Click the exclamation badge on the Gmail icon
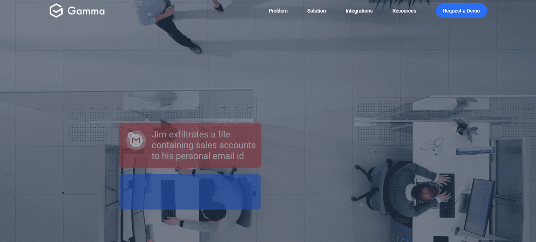Viewport: 536px width, 242px height. [x=130, y=135]
